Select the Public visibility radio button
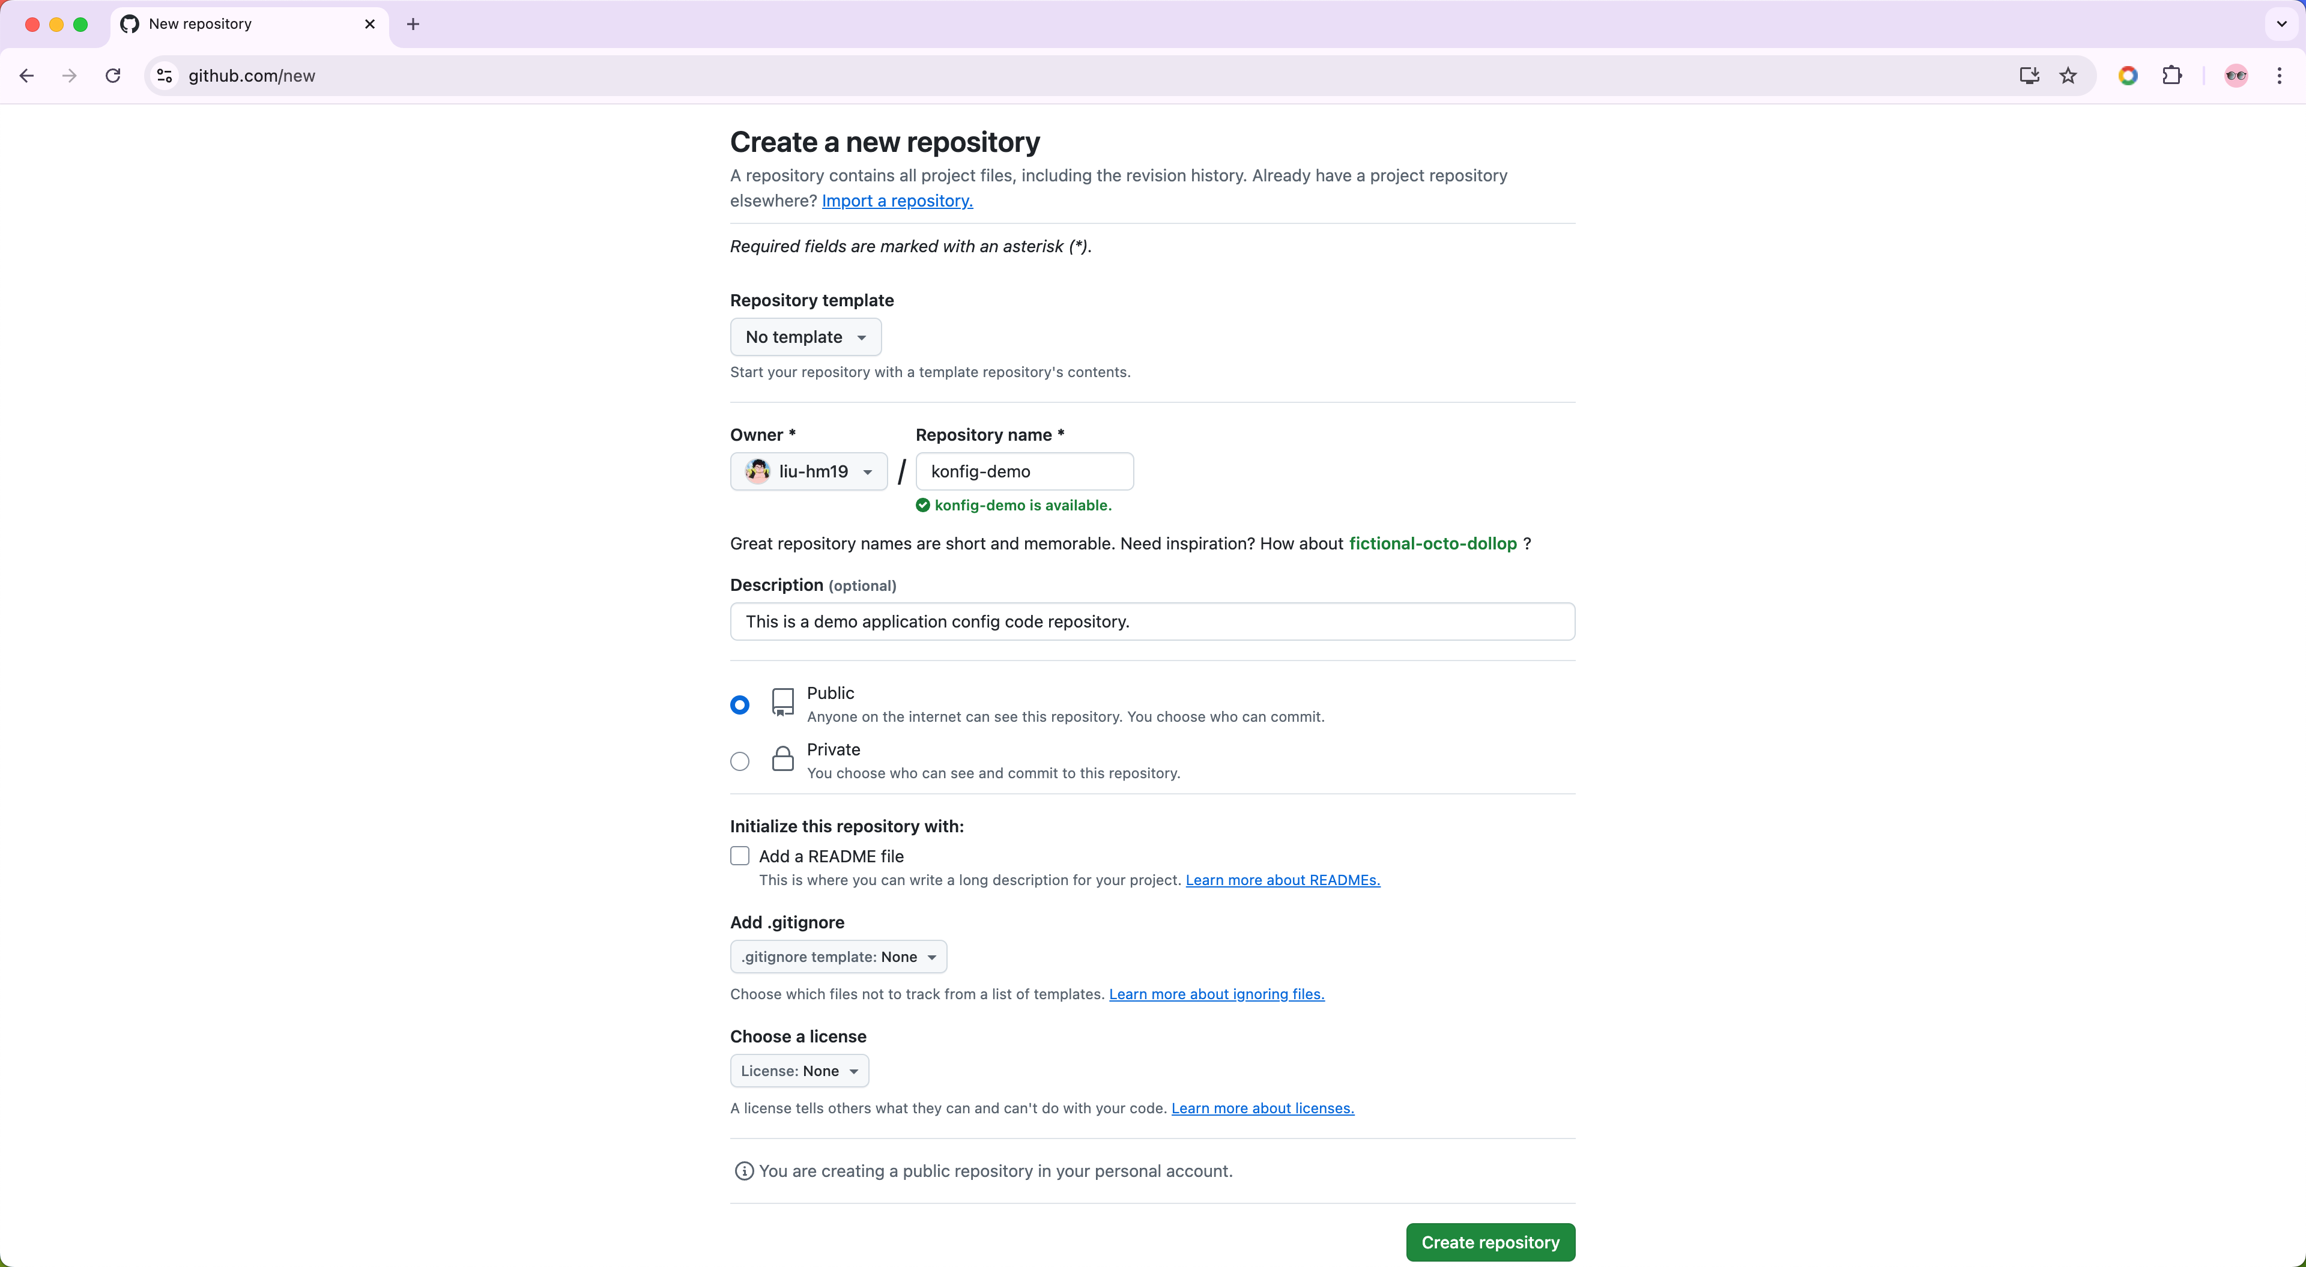 [x=739, y=705]
